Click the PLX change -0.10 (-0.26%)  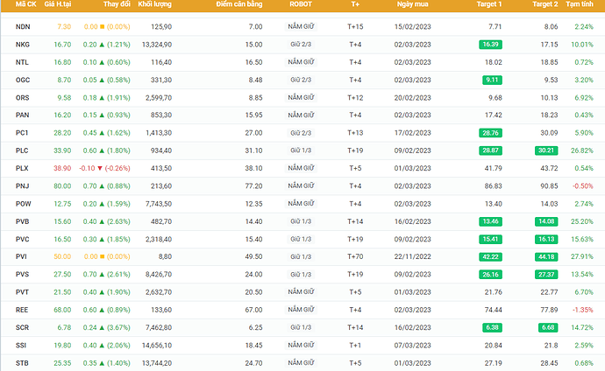click(104, 168)
